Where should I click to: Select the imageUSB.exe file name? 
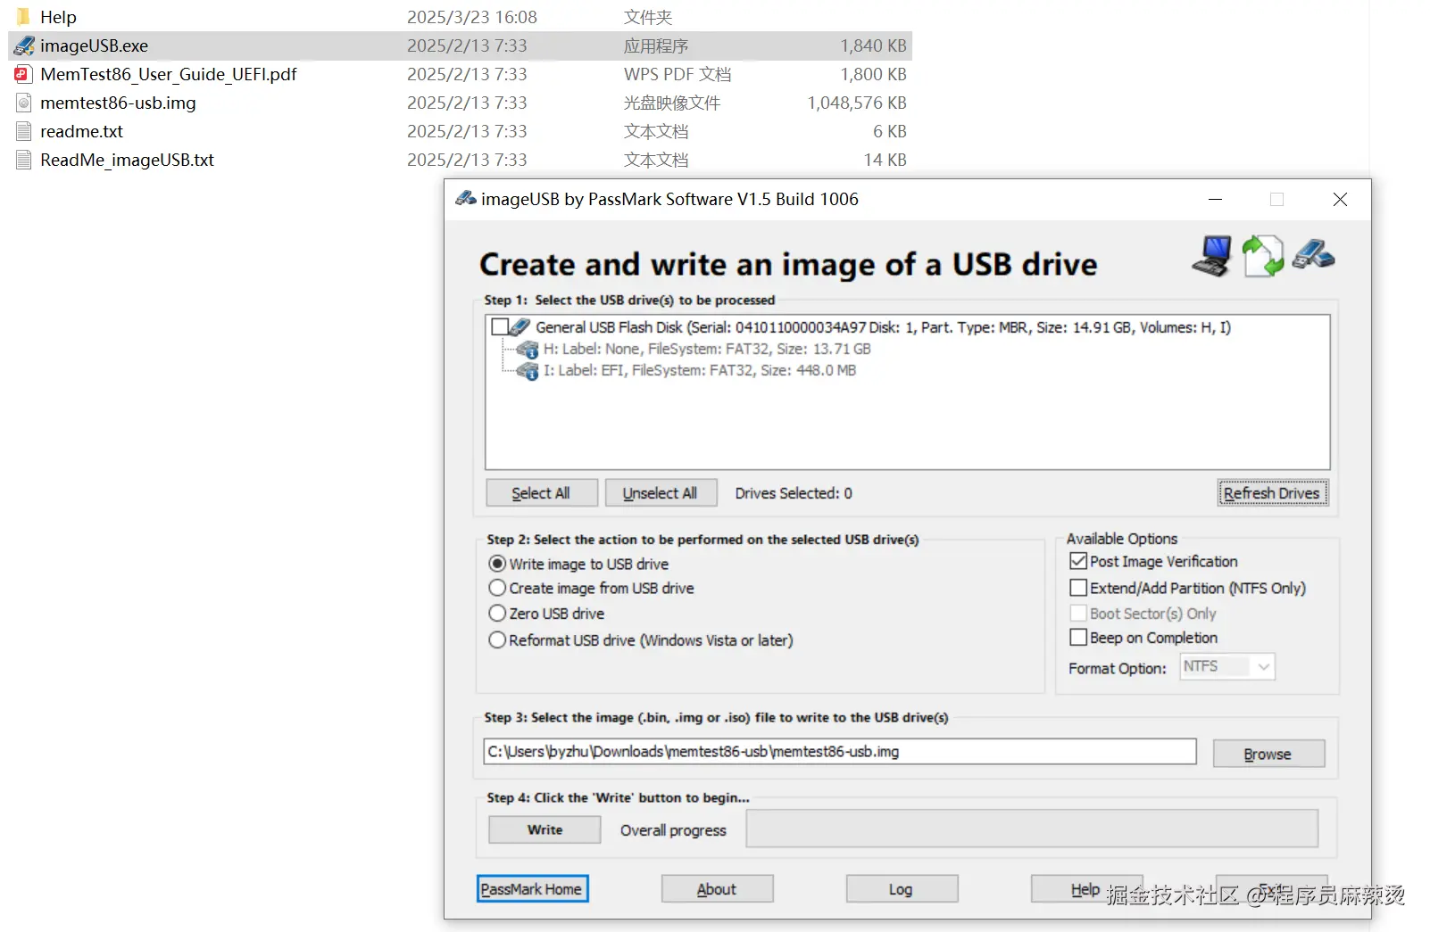(94, 45)
